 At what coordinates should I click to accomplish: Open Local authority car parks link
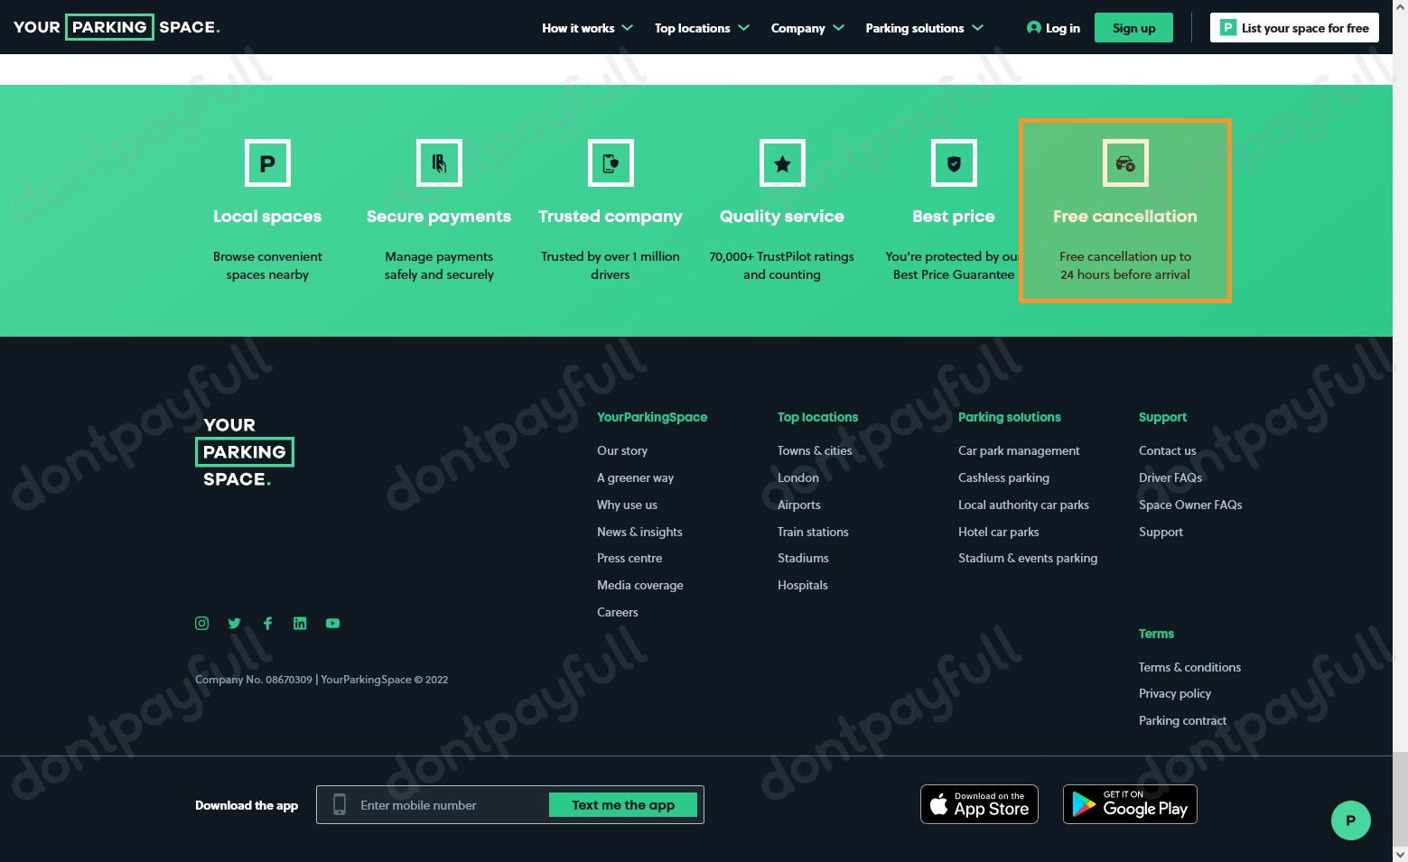pos(1023,505)
